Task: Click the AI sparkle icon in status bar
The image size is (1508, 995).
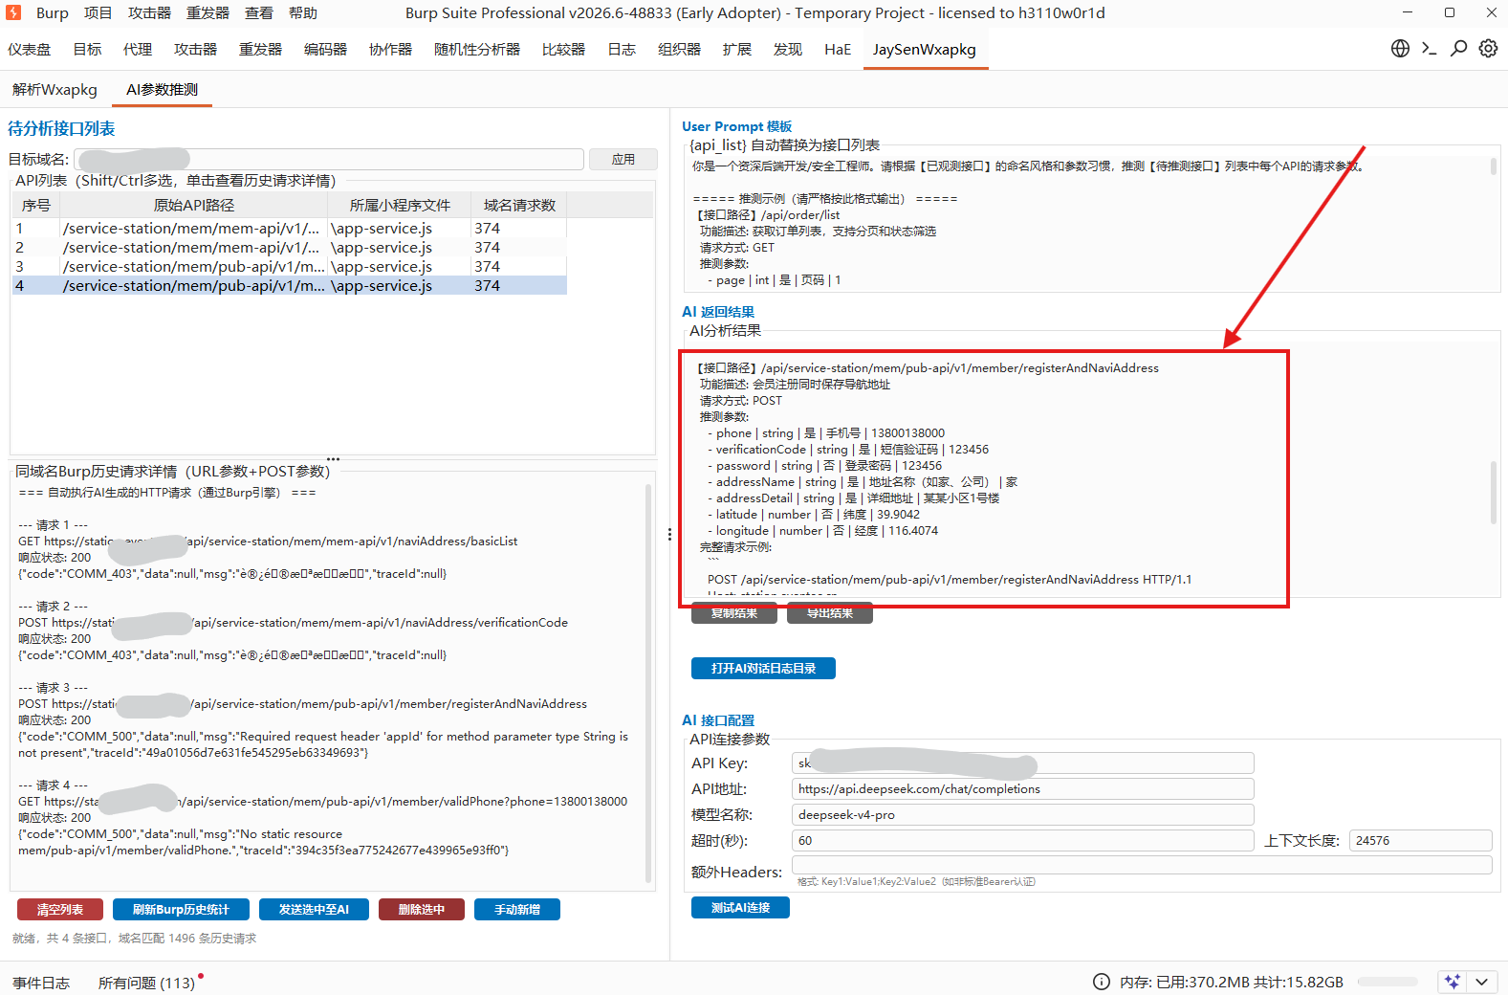Action: (x=1453, y=982)
